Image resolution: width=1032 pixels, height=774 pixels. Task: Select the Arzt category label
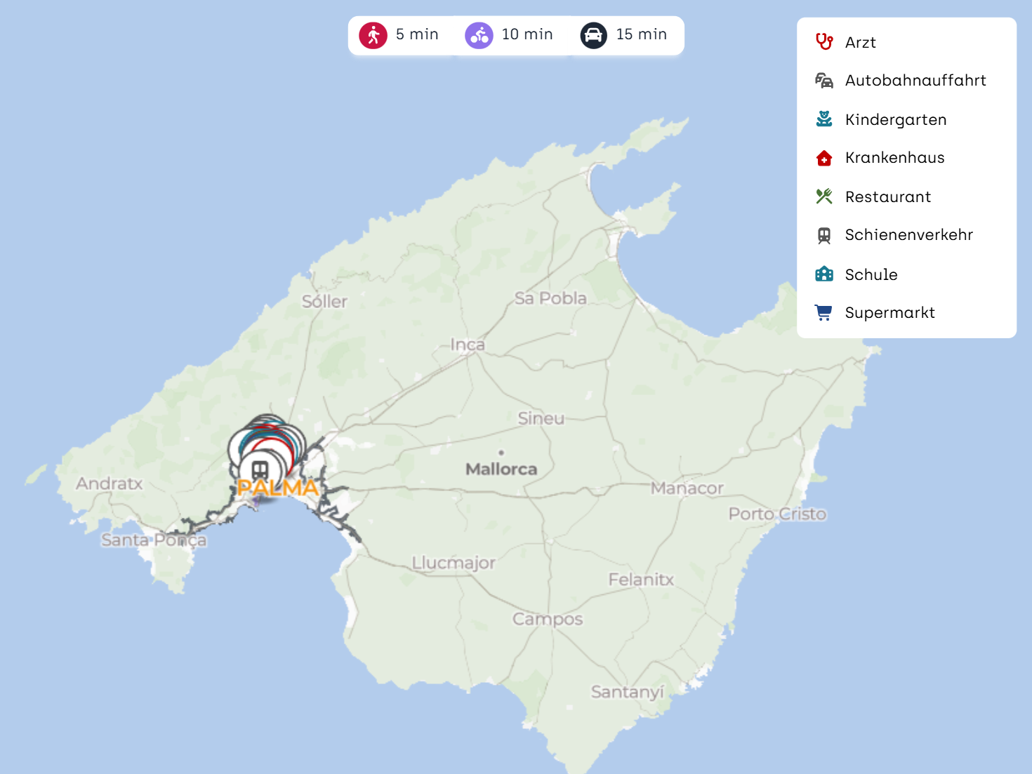(860, 43)
